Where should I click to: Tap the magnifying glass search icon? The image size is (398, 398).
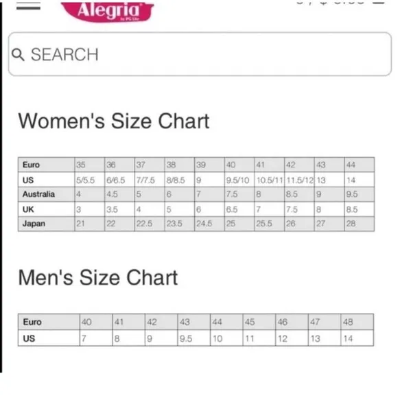18,55
